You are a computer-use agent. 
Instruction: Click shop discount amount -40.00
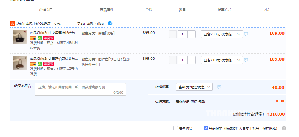(277, 88)
